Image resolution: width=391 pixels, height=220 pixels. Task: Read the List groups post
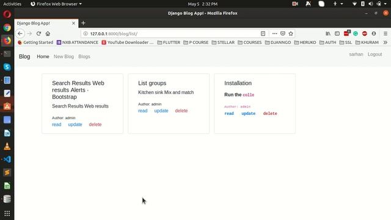pyautogui.click(x=142, y=111)
